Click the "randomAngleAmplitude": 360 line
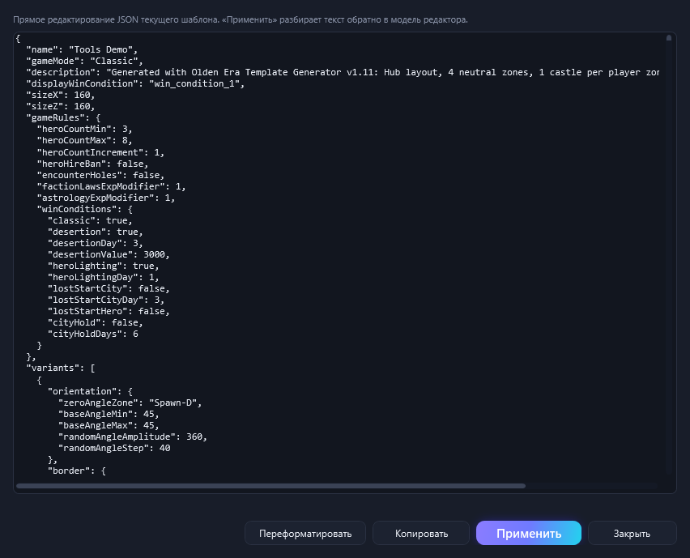690x558 pixels. (x=133, y=437)
